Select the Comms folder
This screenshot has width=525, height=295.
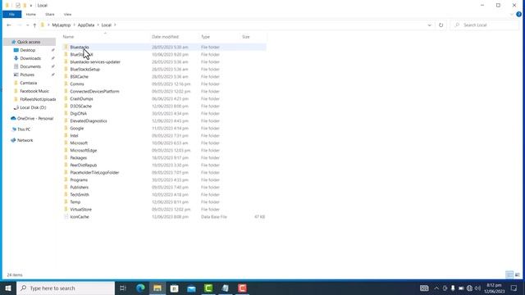coord(77,84)
